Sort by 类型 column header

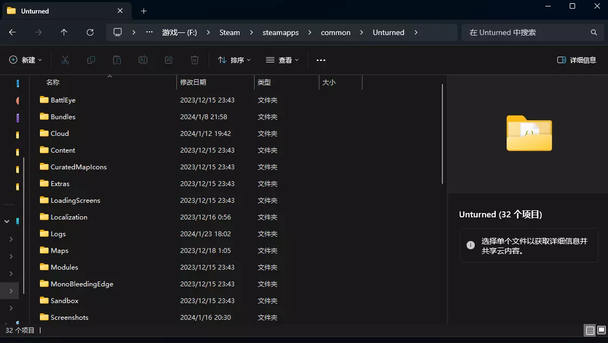[x=264, y=82]
